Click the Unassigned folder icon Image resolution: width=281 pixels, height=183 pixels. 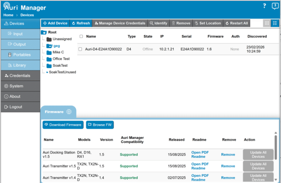coord(49,39)
